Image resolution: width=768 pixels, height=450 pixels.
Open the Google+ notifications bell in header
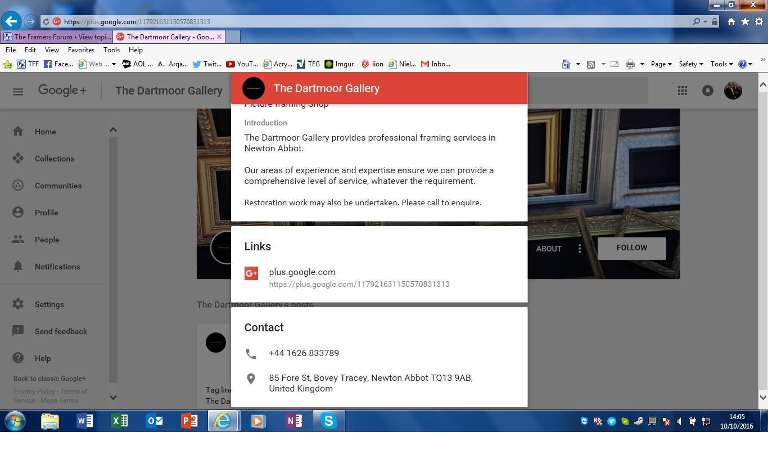[x=708, y=91]
